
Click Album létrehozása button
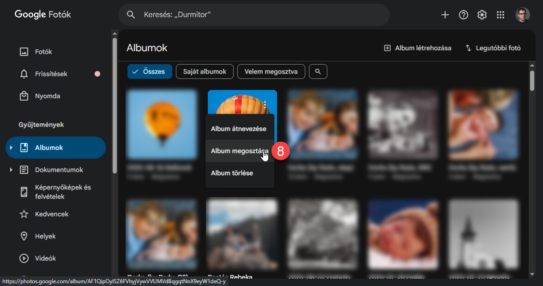[x=417, y=48]
